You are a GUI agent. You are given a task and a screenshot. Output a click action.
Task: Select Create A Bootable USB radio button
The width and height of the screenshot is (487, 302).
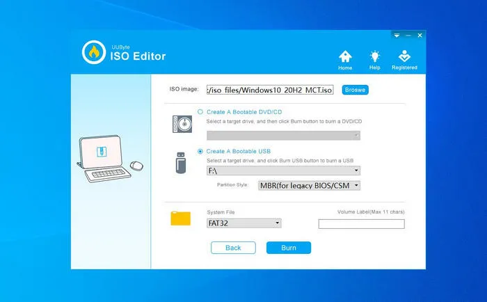pyautogui.click(x=200, y=151)
